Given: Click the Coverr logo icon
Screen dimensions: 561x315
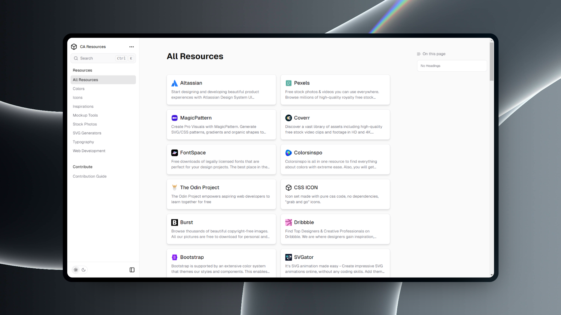Looking at the screenshot, I should tap(288, 118).
